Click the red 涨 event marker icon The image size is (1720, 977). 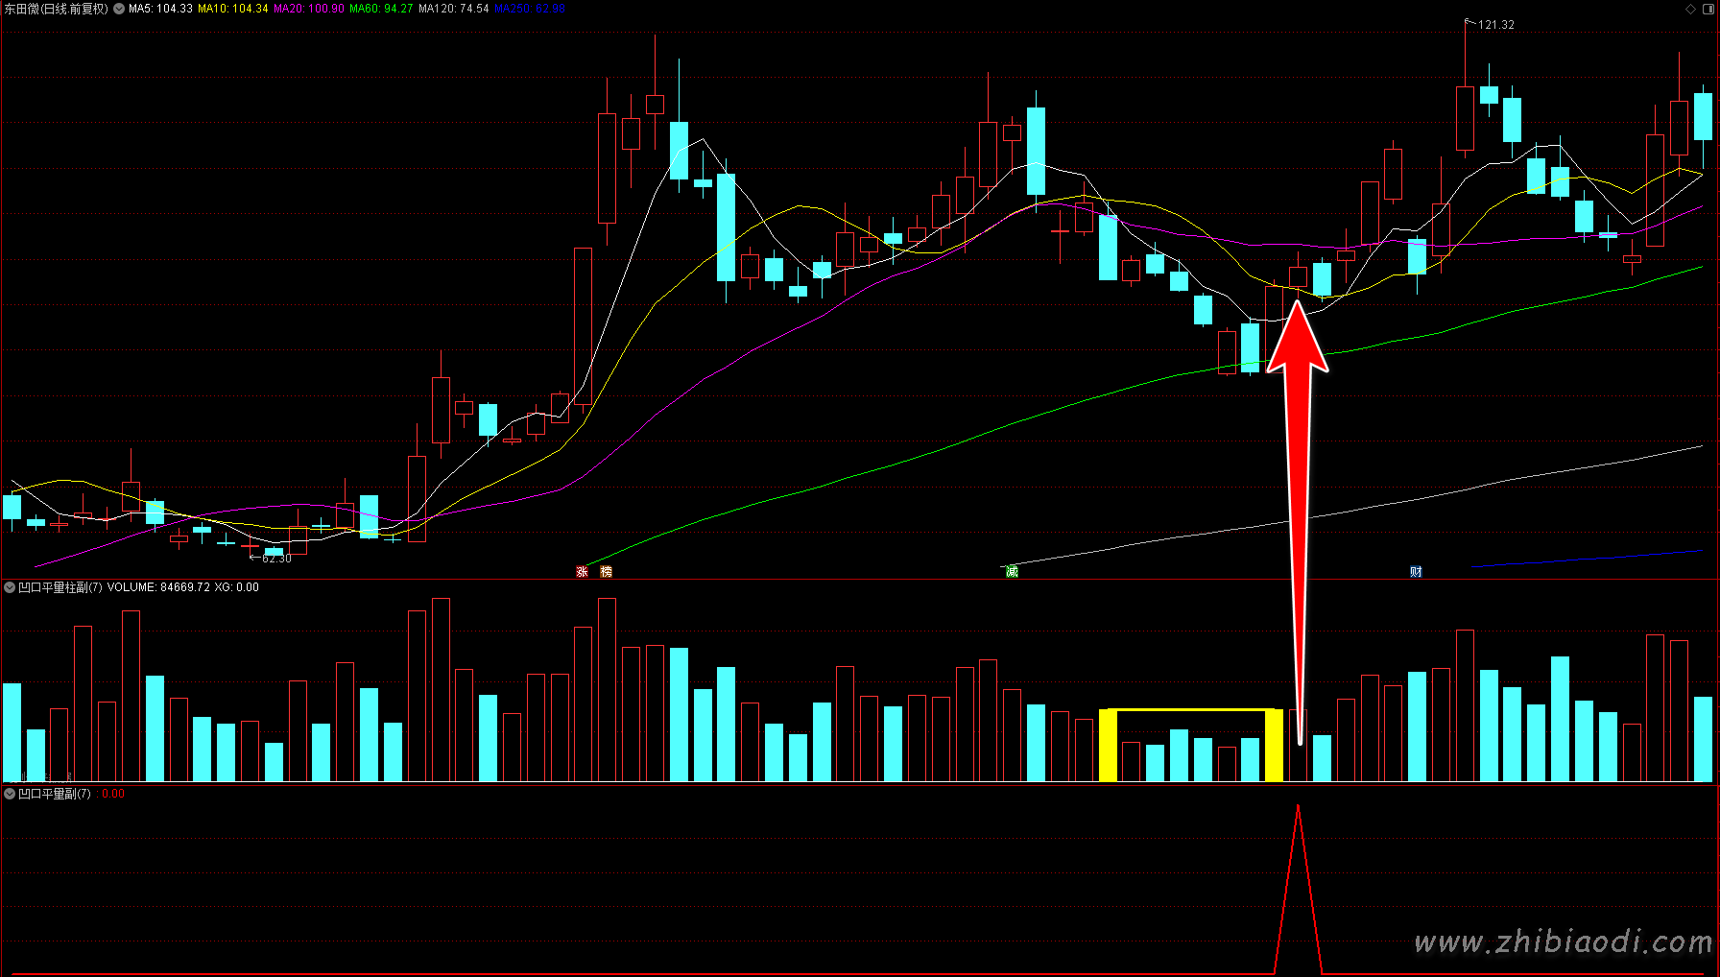(582, 572)
